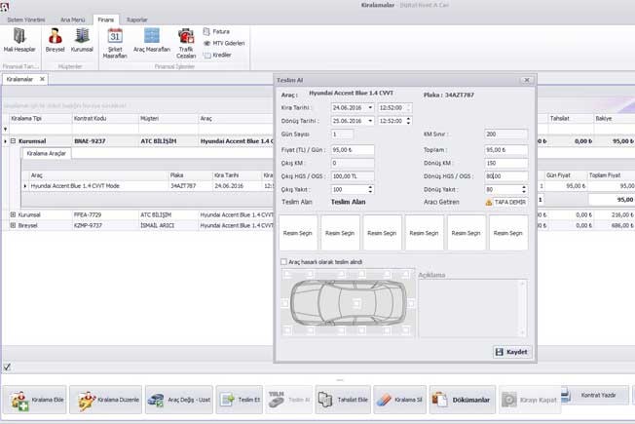Click the Kirayı Kapat button
635x424 pixels.
click(x=530, y=400)
